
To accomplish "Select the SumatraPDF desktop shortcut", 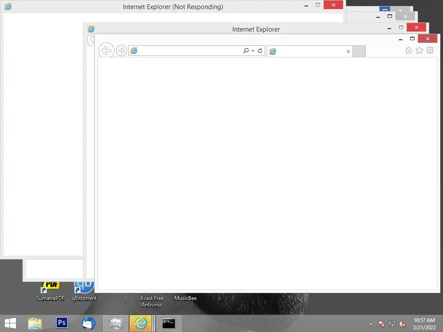I will click(50, 291).
